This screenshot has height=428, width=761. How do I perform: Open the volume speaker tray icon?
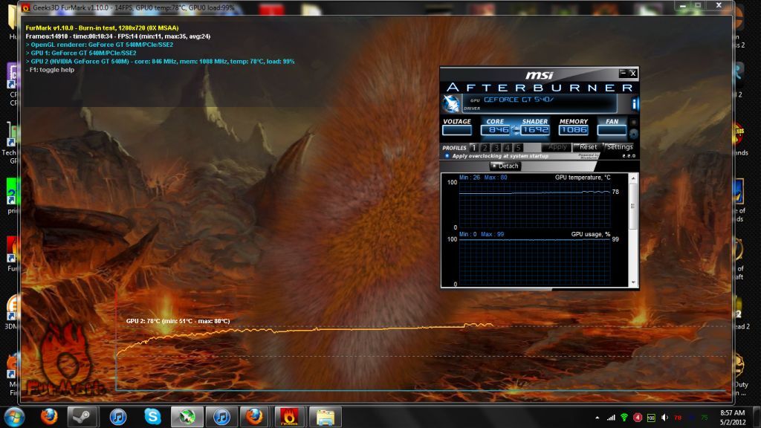pyautogui.click(x=665, y=418)
